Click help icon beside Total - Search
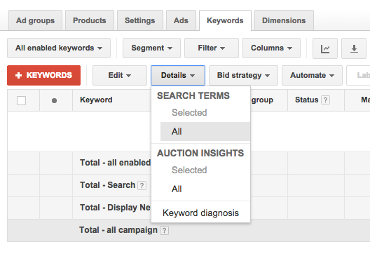 [x=142, y=186]
